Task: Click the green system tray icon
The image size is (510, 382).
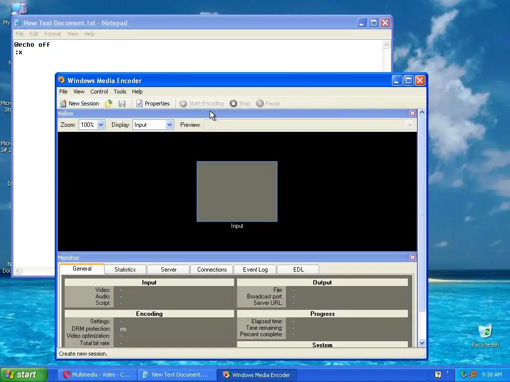Action: coord(464,375)
